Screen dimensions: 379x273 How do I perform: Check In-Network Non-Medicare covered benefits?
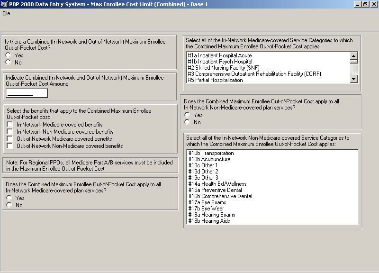(x=9, y=132)
